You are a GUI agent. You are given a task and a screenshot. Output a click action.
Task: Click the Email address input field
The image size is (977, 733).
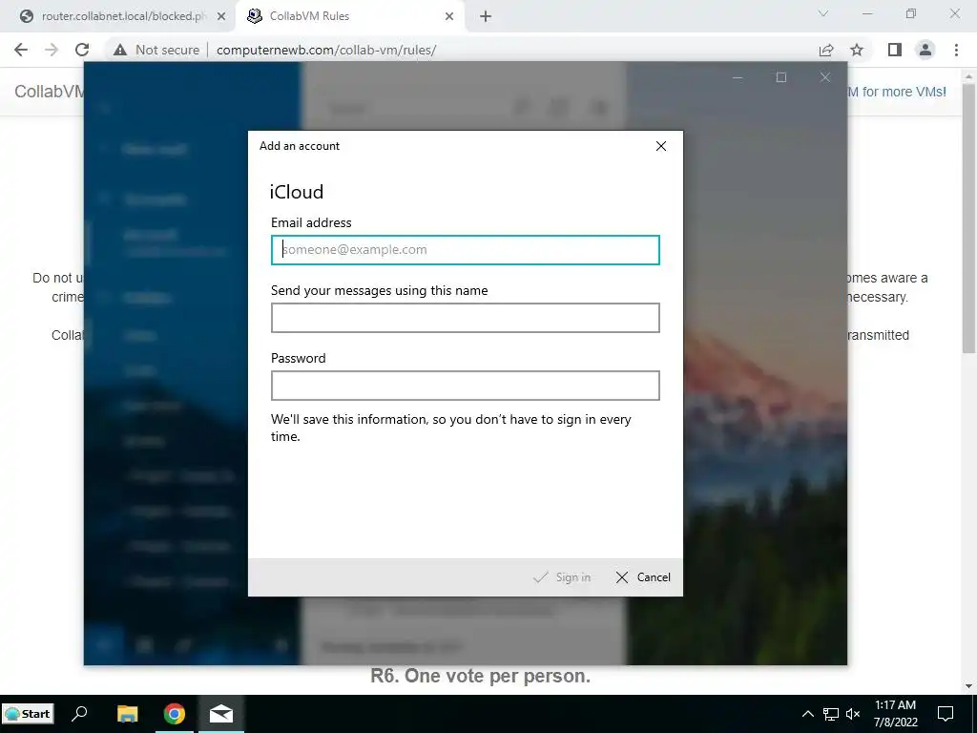[465, 250]
